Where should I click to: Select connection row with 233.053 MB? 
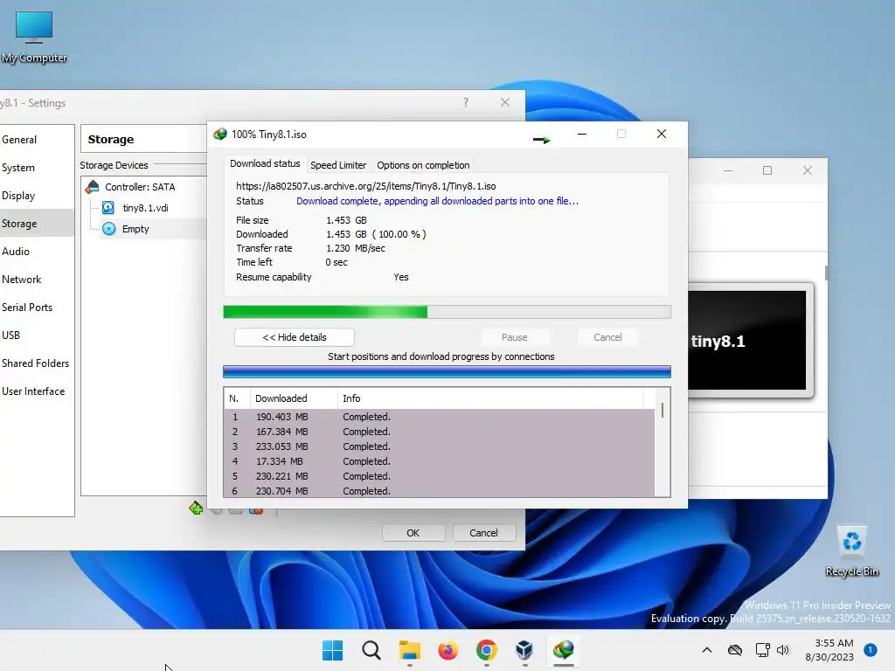pos(440,446)
